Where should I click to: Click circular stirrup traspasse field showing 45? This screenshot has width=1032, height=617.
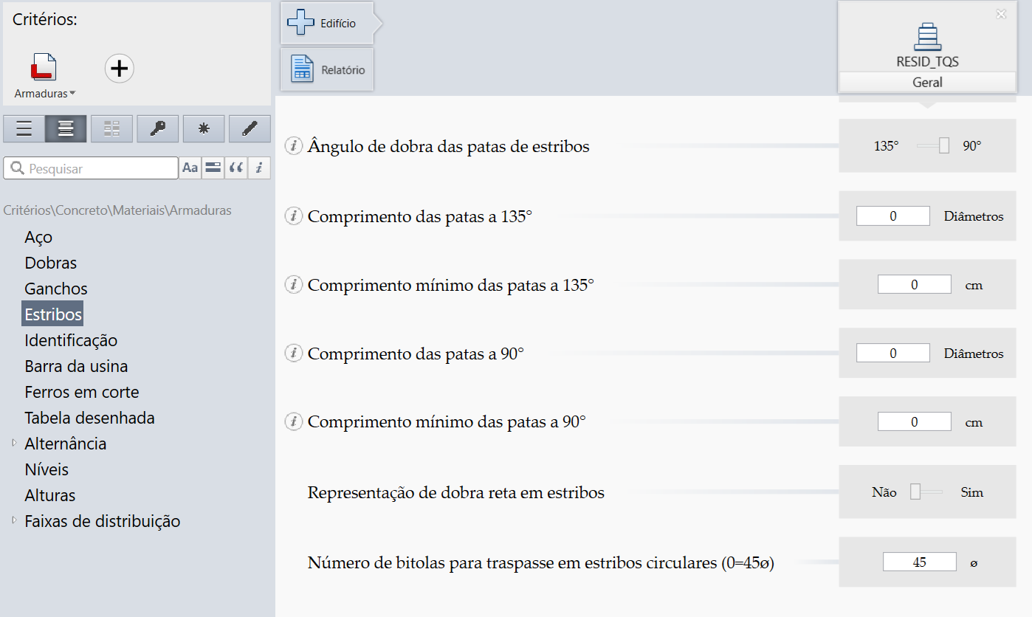919,562
